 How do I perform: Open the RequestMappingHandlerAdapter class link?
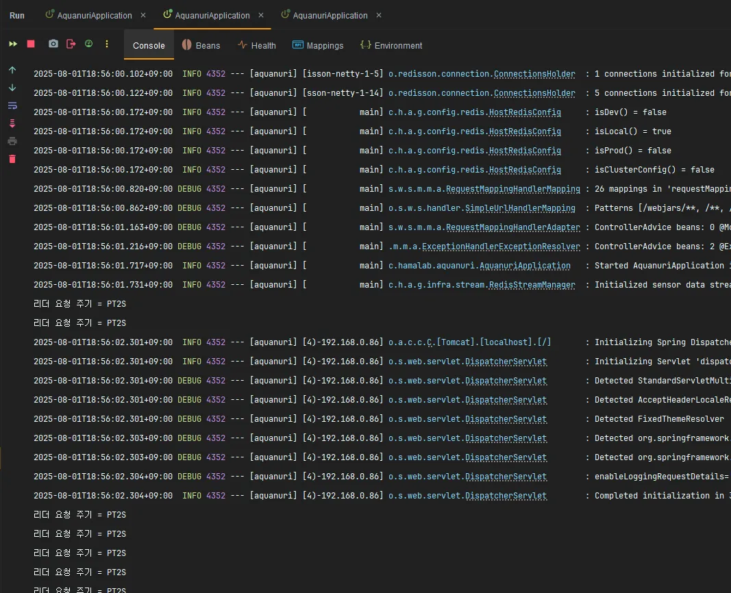point(513,227)
